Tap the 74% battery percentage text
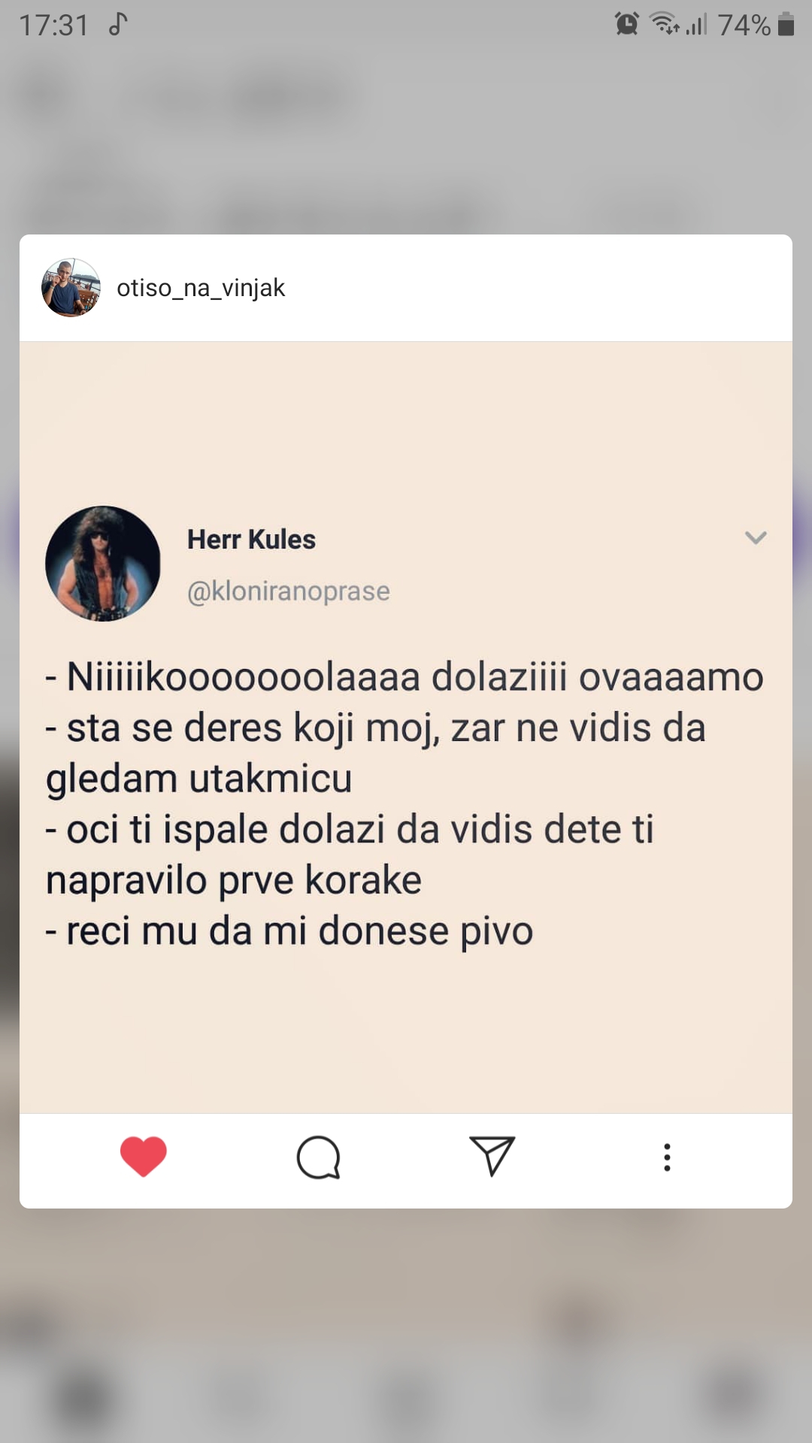812x1443 pixels. click(744, 25)
